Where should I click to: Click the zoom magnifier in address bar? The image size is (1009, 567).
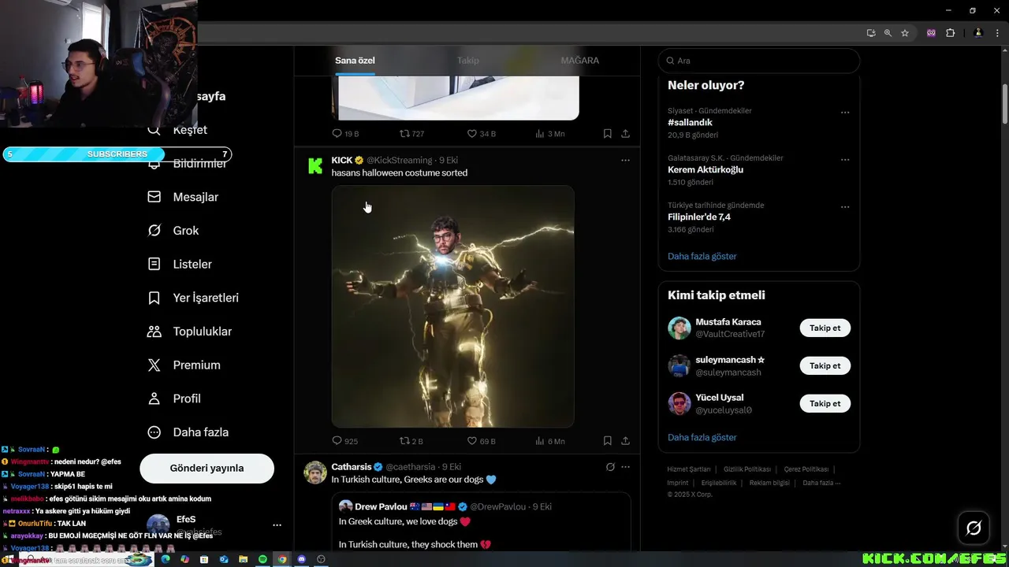pyautogui.click(x=888, y=33)
